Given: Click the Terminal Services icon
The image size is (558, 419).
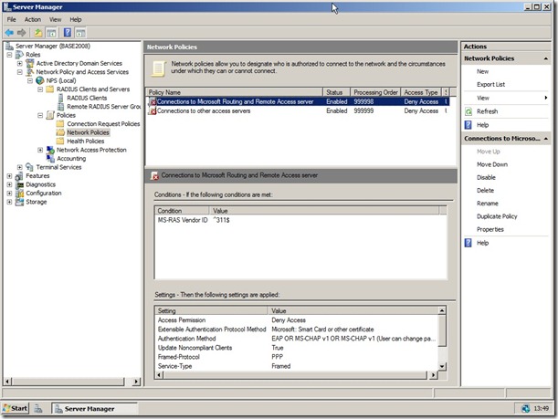Looking at the screenshot, I should point(30,167).
